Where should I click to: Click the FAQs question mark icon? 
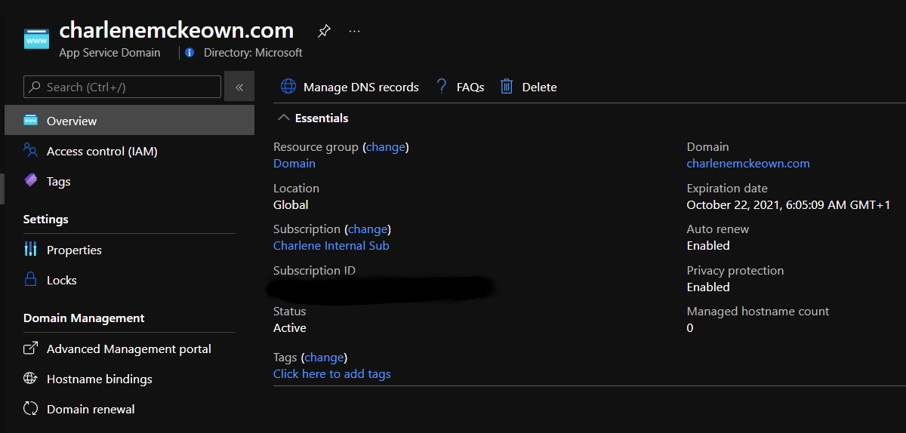[x=442, y=87]
